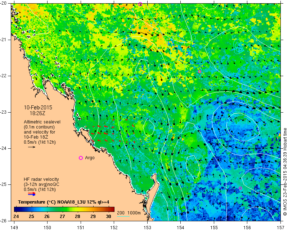Screen dimensions: 288x231
Task: Click the 'Argo' legend text
Action: [90, 158]
